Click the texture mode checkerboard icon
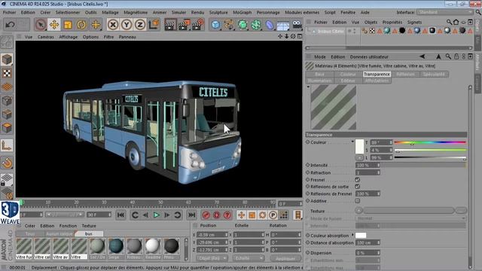482x271 pixels. [x=7, y=73]
